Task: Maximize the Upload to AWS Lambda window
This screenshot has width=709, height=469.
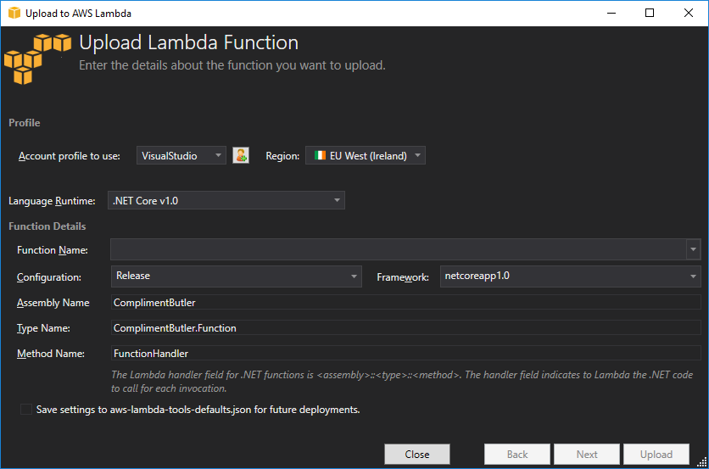Action: point(650,14)
